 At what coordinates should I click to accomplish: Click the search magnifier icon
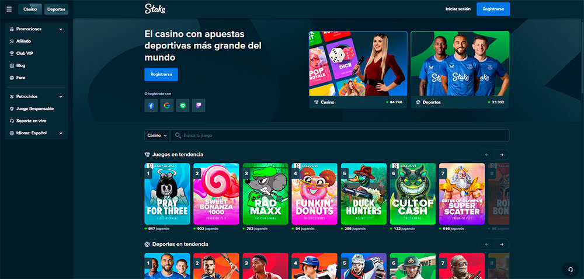[178, 135]
